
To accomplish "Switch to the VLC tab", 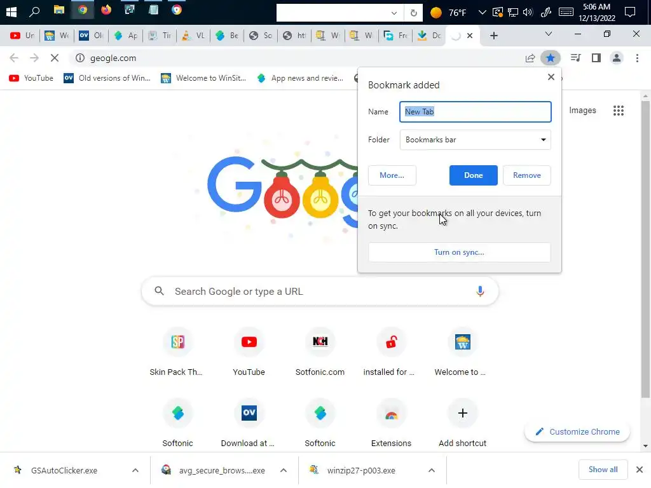I will [193, 36].
